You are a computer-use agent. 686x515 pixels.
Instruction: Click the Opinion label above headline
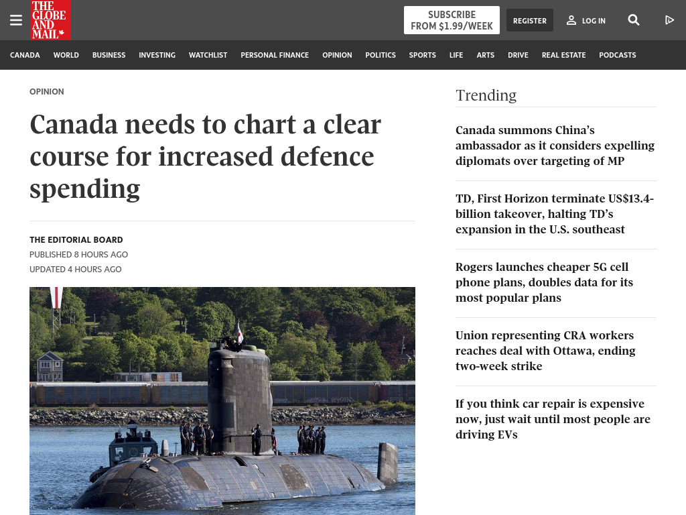(47, 91)
